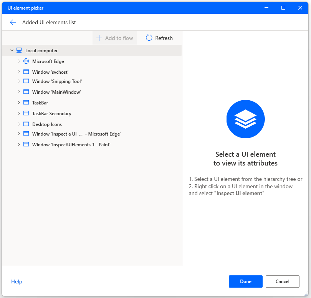The width and height of the screenshot is (311, 298).
Task: Select the Microsoft Edge tree item
Action: click(48, 61)
